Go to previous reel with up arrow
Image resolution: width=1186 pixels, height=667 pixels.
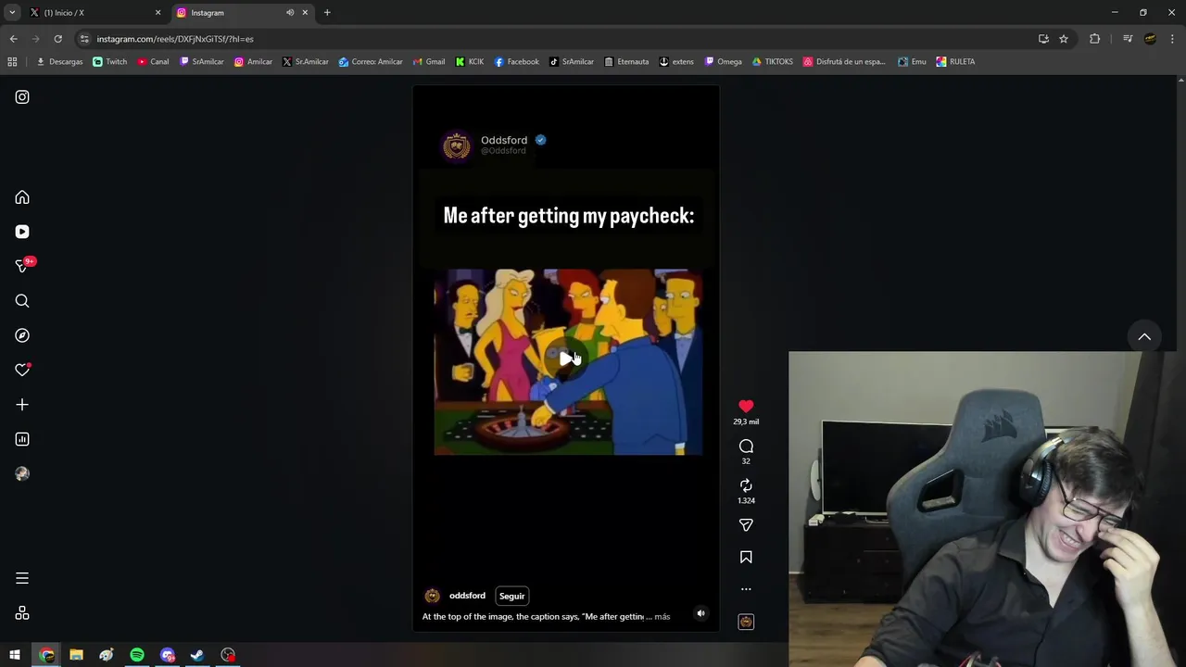pos(1144,337)
